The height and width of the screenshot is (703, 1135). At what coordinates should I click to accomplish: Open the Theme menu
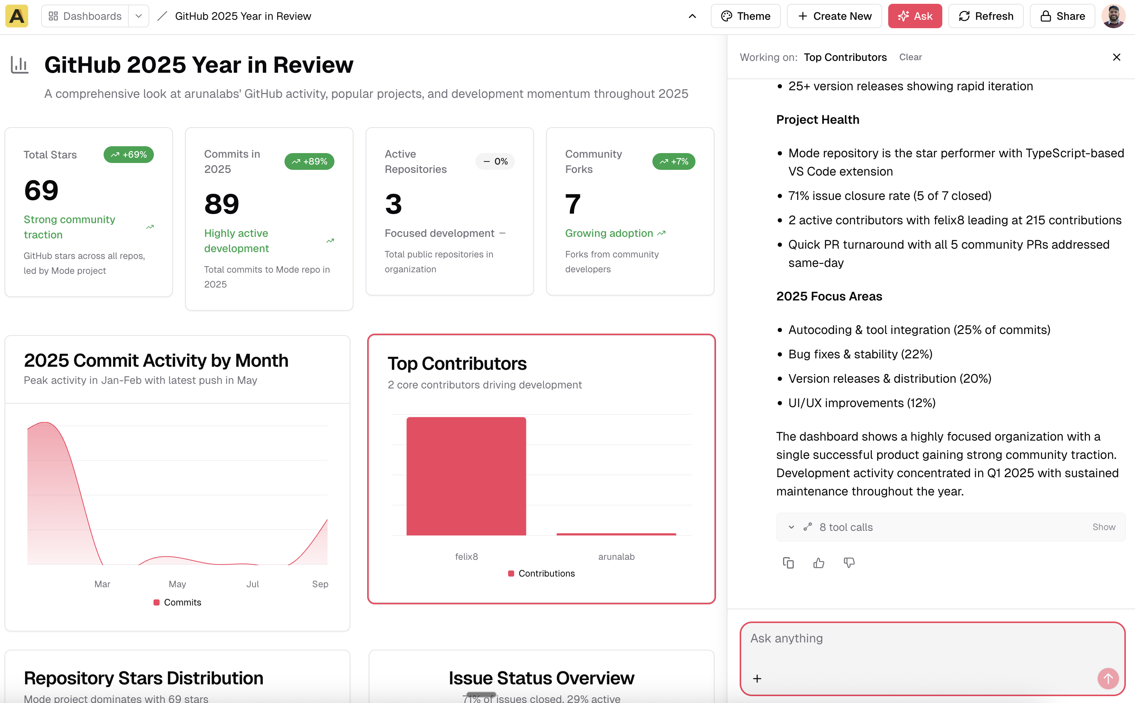(x=745, y=16)
